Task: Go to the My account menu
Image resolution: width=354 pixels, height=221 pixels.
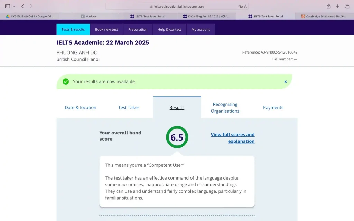Action: (201, 29)
